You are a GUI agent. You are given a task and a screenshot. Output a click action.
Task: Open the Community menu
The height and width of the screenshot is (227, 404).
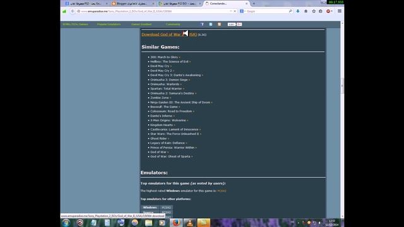click(x=173, y=24)
